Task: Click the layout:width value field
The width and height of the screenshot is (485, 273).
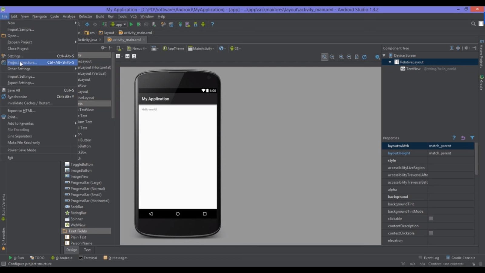Action: (x=450, y=146)
